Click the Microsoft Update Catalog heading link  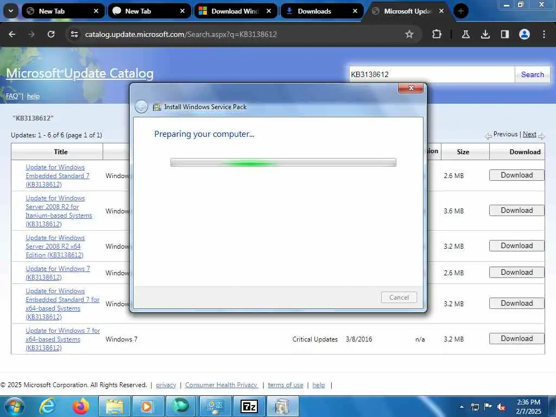click(80, 73)
